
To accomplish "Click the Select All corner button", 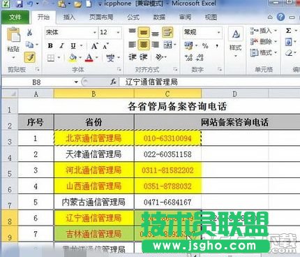I will [9, 94].
